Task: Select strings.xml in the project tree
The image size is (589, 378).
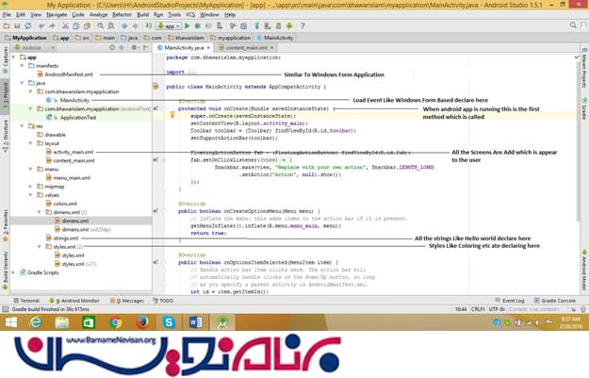Action: tap(65, 238)
